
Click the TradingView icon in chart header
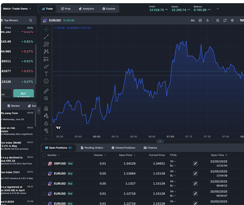point(242,20)
